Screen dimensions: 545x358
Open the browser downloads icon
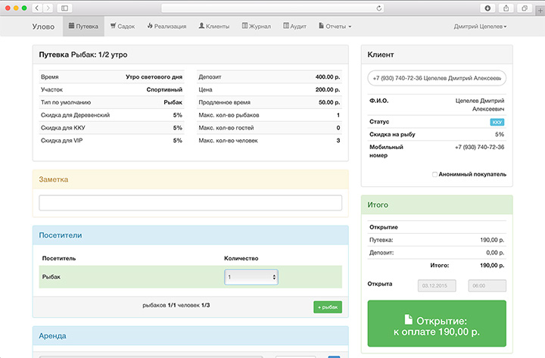pyautogui.click(x=487, y=8)
